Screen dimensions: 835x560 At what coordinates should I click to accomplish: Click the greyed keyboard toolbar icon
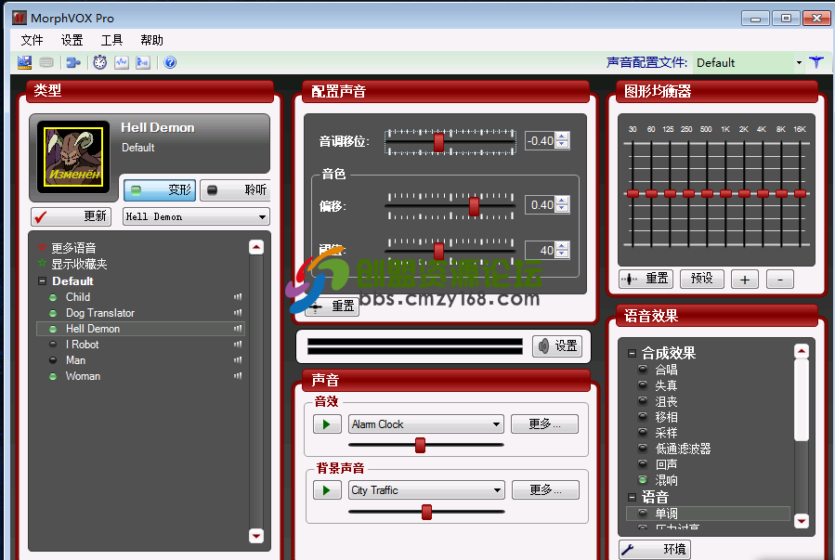(x=46, y=62)
